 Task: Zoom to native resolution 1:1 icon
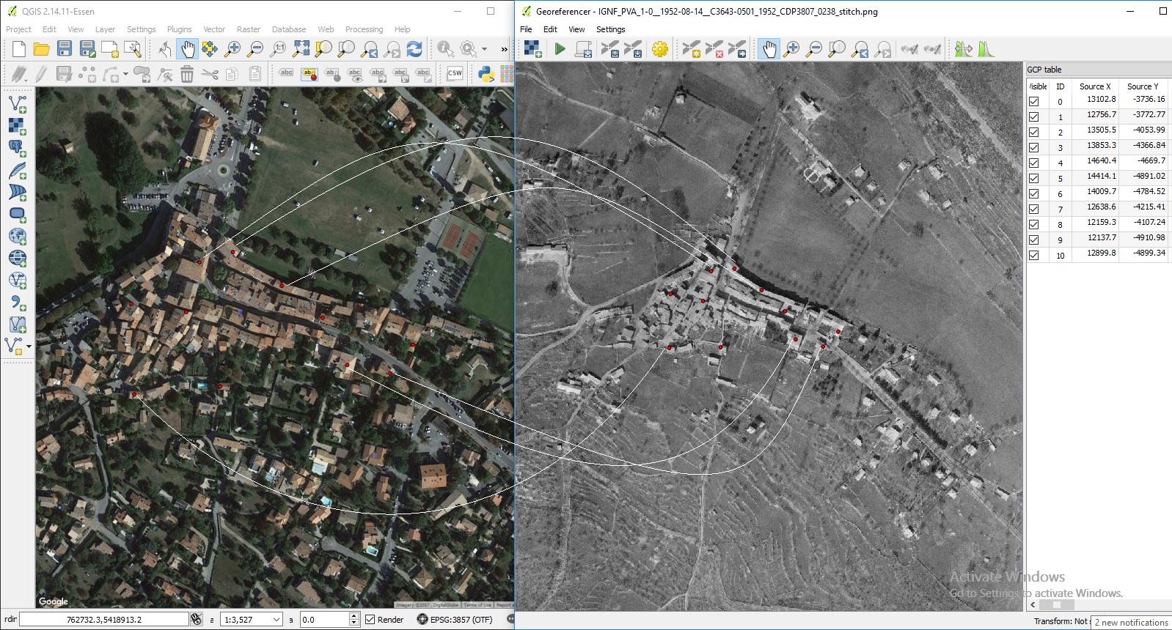point(278,49)
